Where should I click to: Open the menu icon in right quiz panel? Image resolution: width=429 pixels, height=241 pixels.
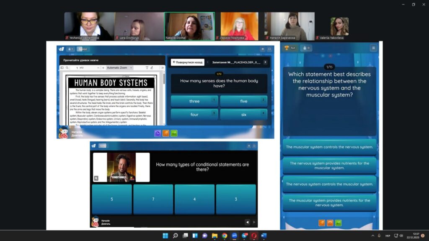click(x=373, y=48)
